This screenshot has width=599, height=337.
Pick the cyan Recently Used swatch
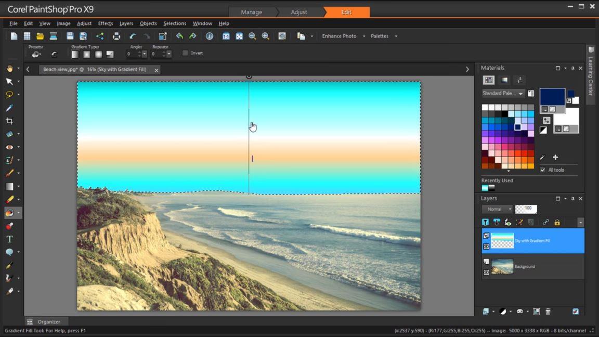coord(485,188)
